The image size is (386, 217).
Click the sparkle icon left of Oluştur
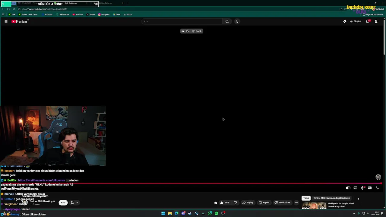coord(345,21)
